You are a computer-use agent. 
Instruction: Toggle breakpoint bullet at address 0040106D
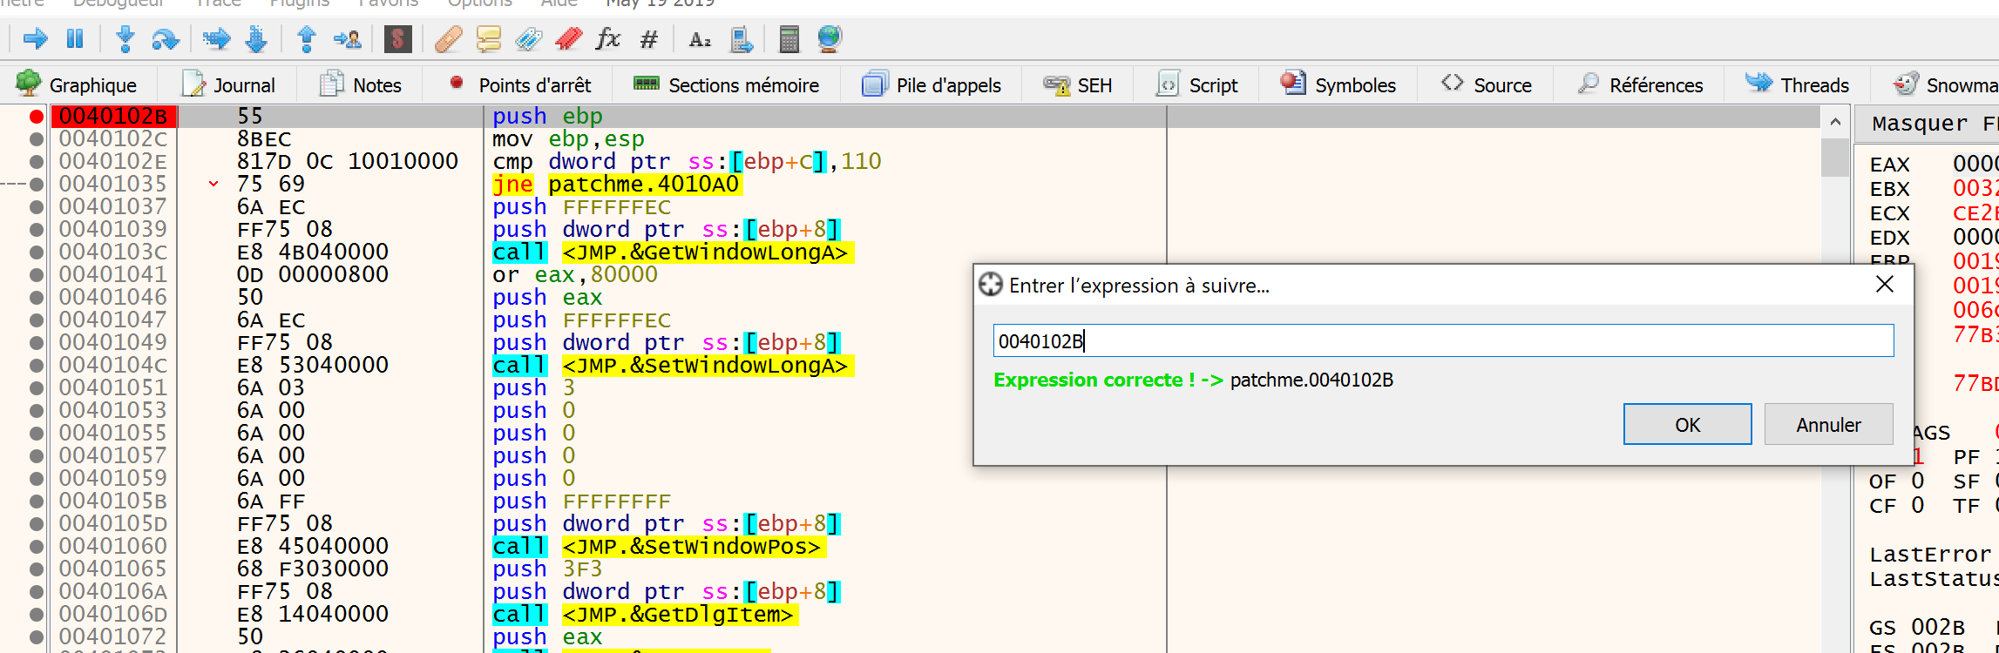[x=36, y=614]
